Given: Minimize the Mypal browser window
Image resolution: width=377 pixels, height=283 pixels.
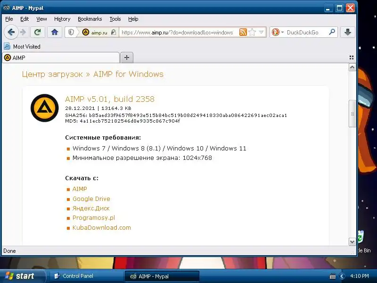Looking at the screenshot, I should [x=328, y=8].
